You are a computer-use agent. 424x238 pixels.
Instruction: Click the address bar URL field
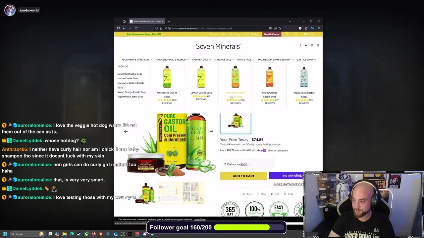219,28
